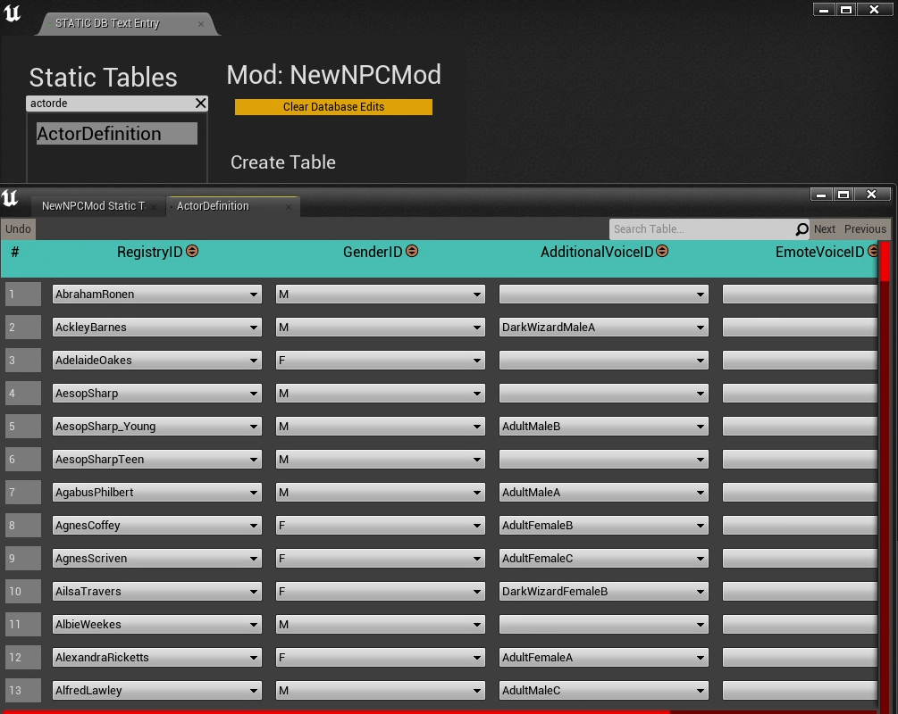Open the AckleyBarnes RegistryID dropdown

pos(157,328)
